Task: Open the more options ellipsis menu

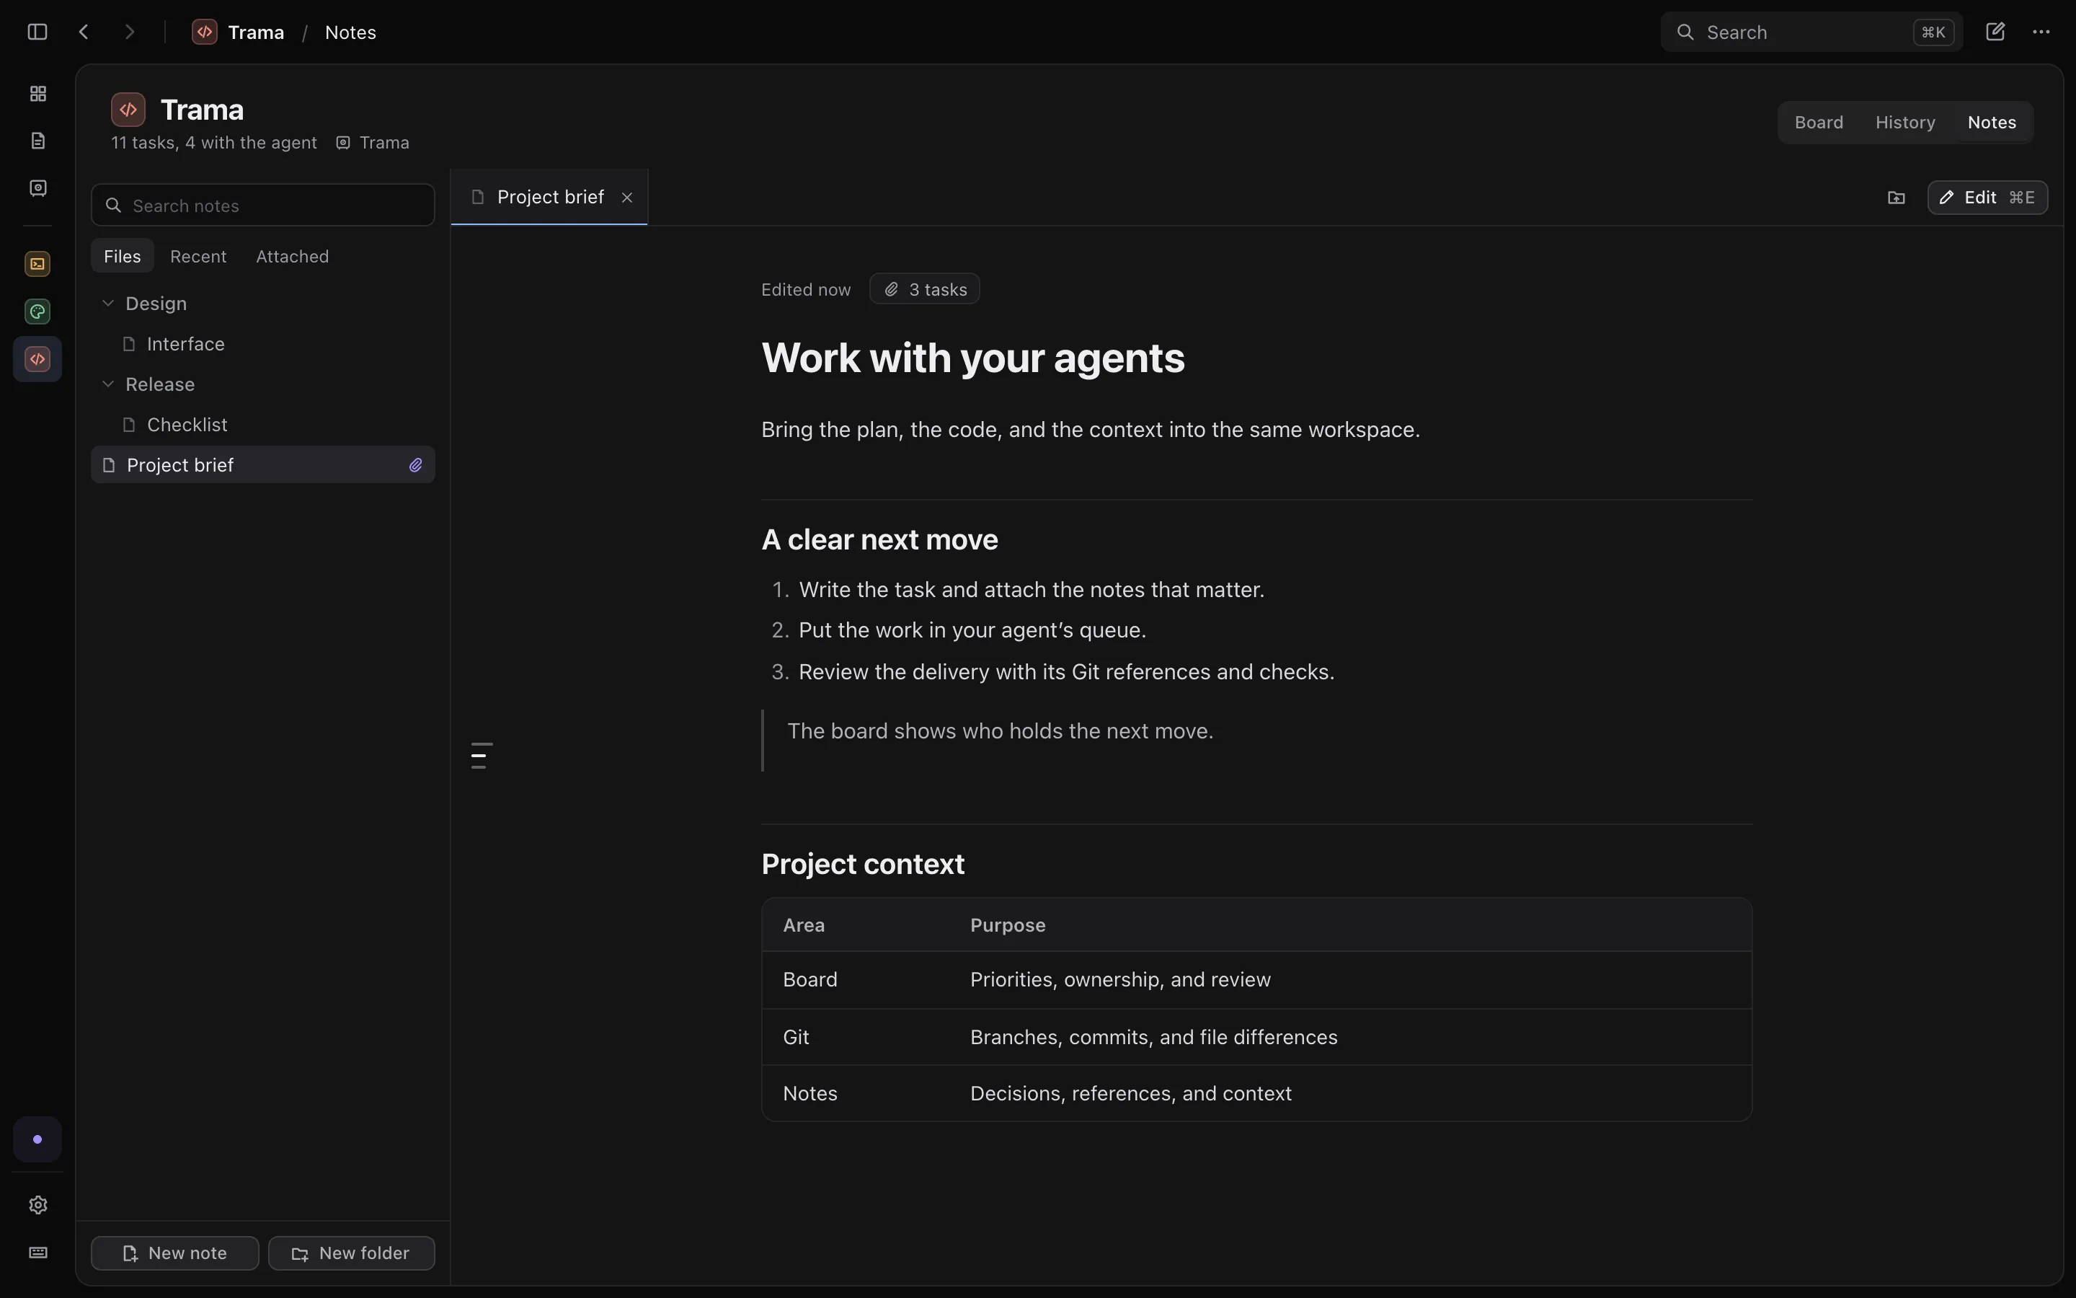Action: coord(2041,32)
